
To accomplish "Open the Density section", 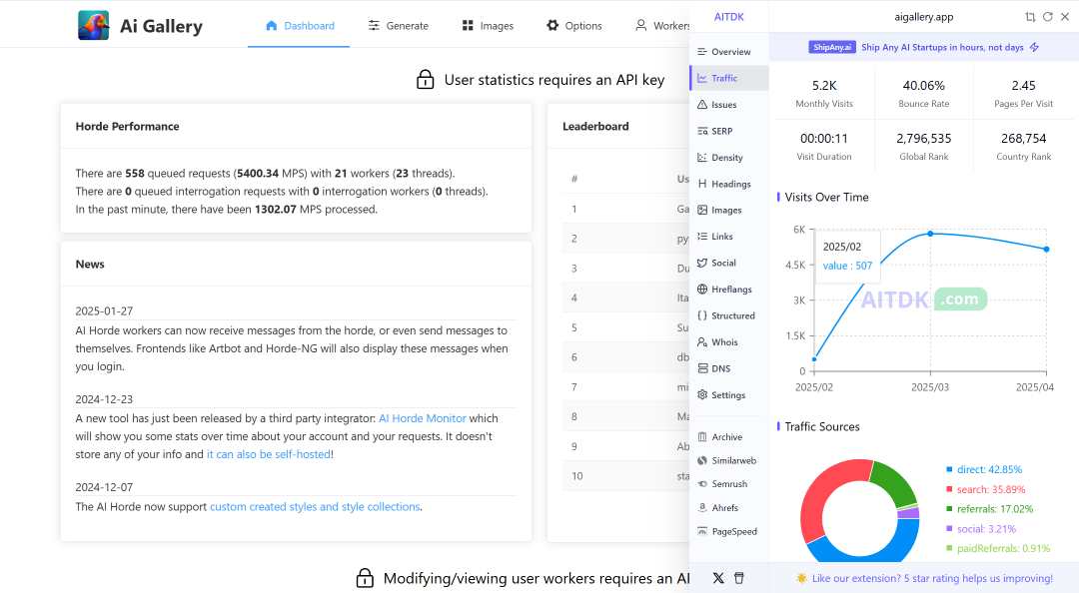I will coord(728,158).
